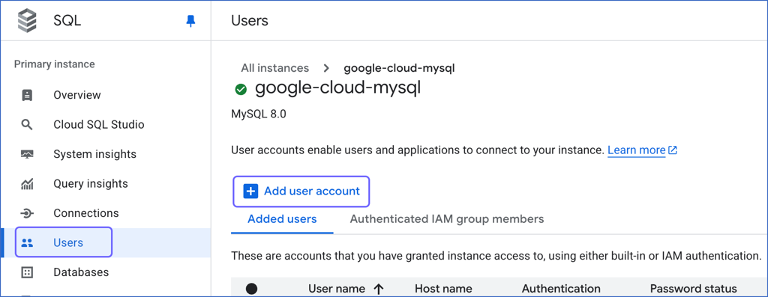
Task: Open the Learn more link
Action: [636, 150]
